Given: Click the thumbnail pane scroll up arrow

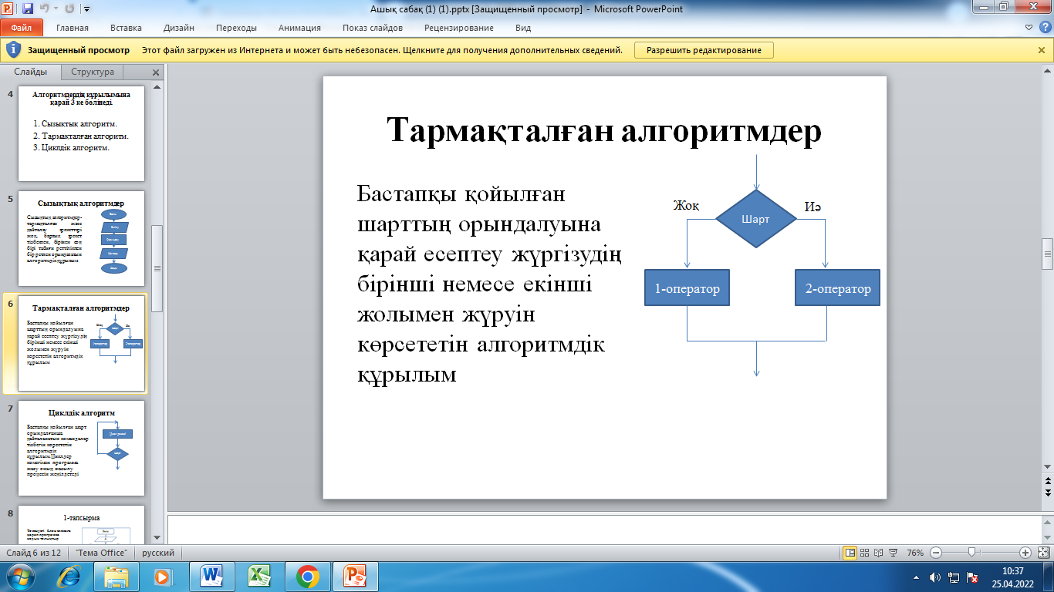Looking at the screenshot, I should 157,87.
